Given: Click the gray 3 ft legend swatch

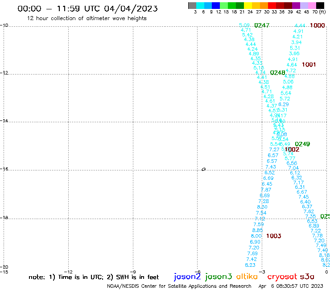Looking at the screenshot, I should 192,5.
